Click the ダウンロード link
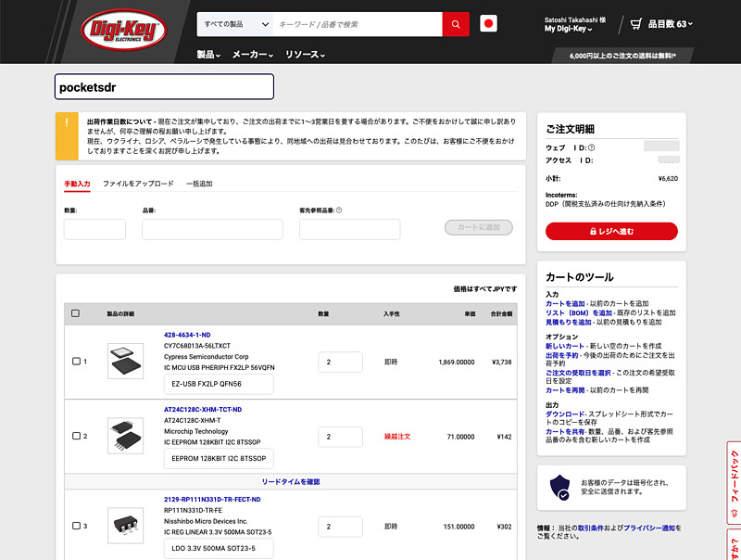 [x=565, y=414]
